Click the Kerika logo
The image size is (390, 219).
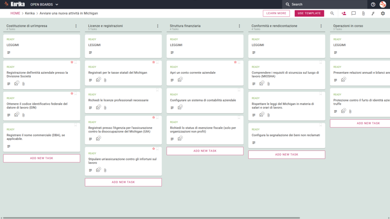14,4
